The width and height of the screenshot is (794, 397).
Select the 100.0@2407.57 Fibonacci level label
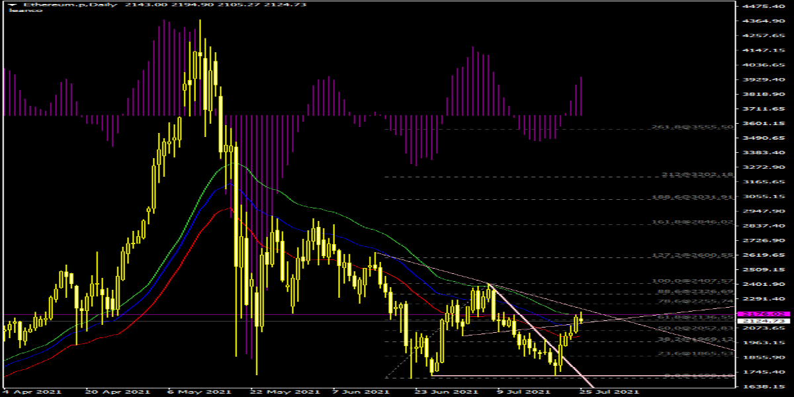click(692, 281)
